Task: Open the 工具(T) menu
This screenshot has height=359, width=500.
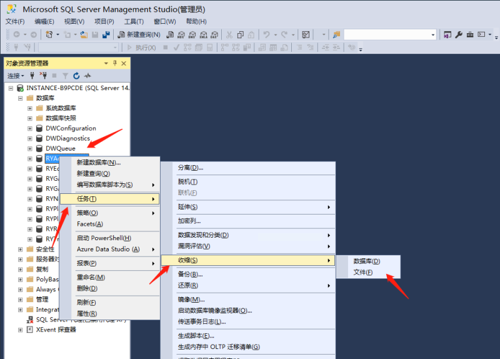Action: tap(134, 21)
